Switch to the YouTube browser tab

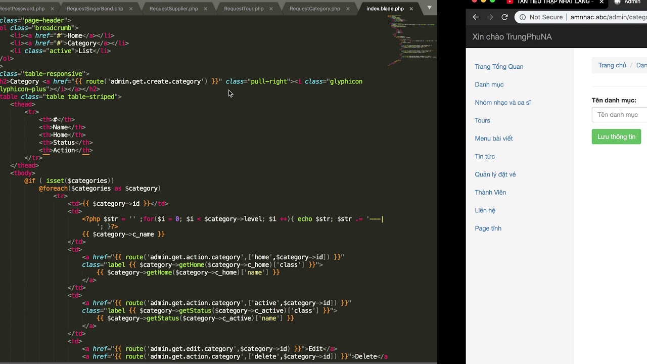point(554,2)
